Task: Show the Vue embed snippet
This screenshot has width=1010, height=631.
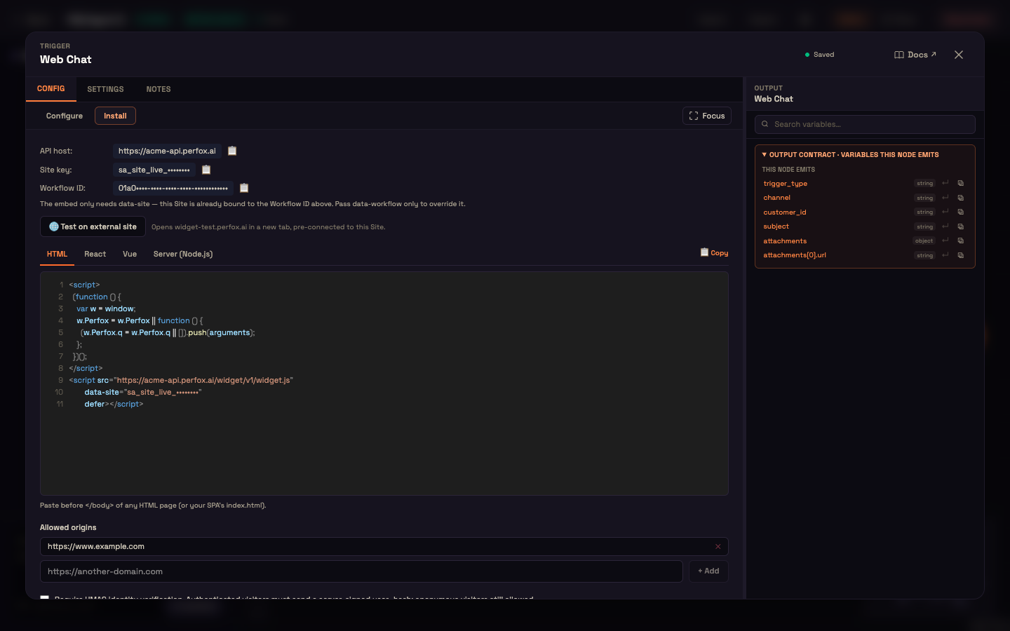Action: pos(130,254)
